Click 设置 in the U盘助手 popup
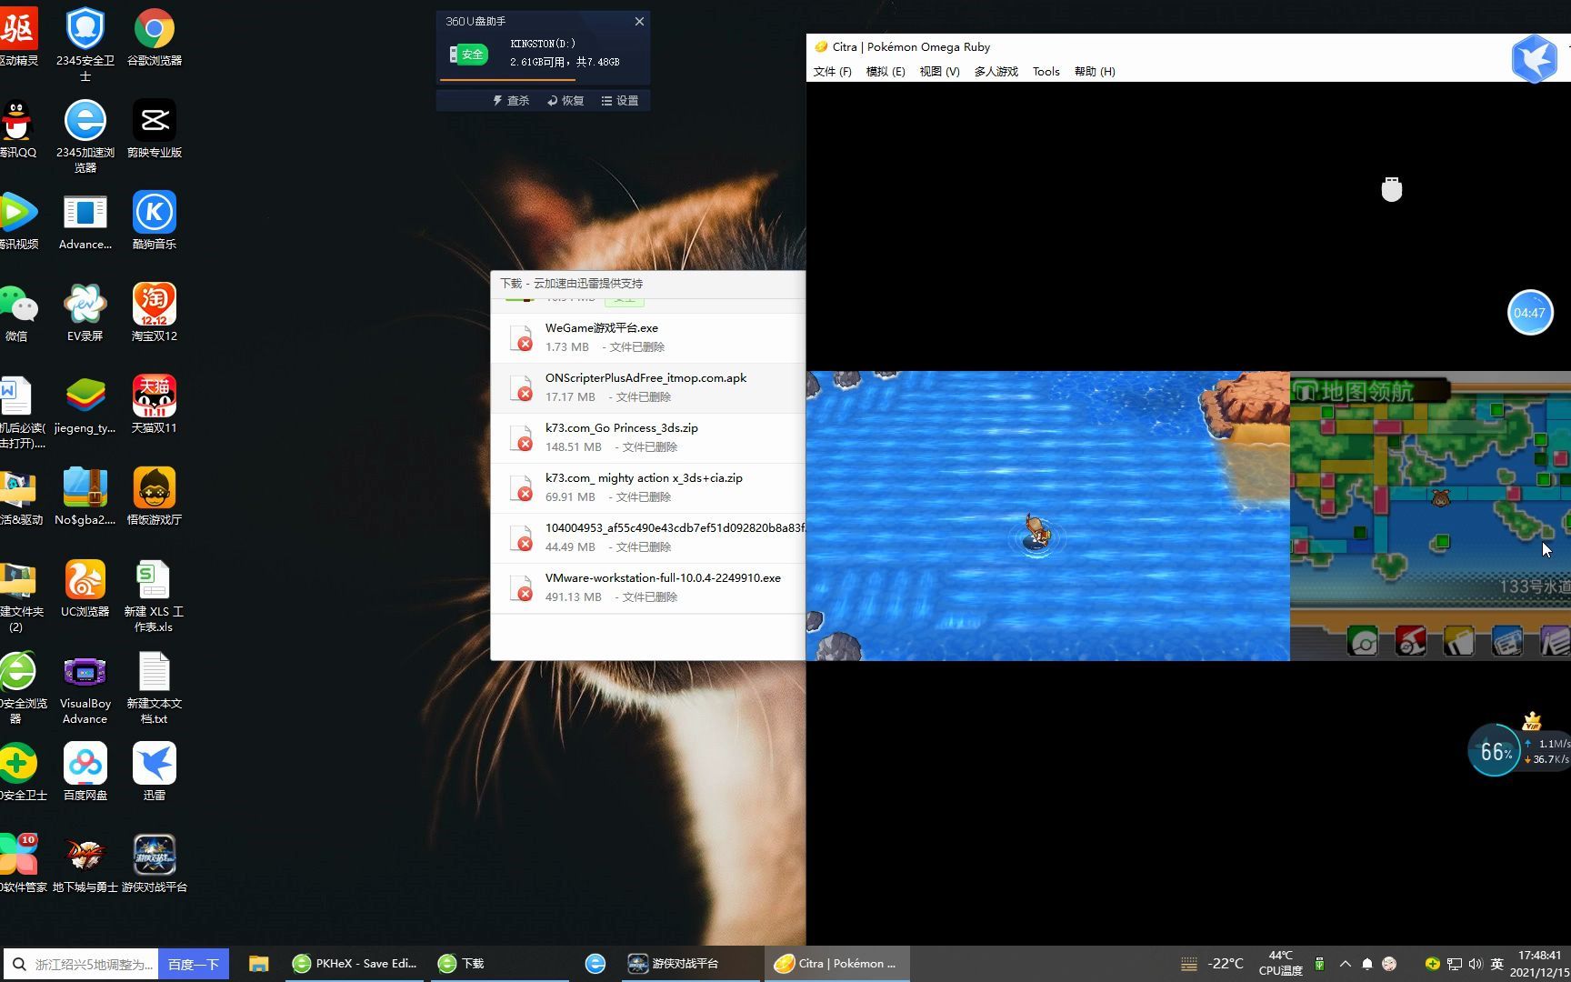The height and width of the screenshot is (982, 1571). point(620,101)
